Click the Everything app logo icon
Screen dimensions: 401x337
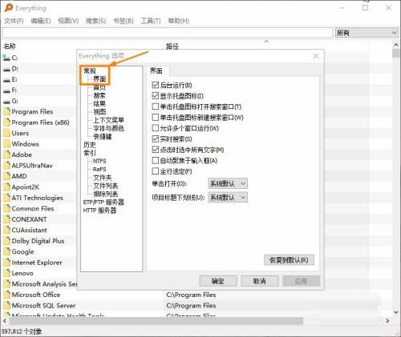(x=8, y=7)
